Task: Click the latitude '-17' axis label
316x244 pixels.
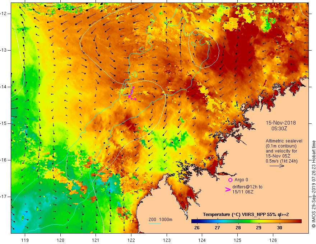Action: [x=4, y=197]
